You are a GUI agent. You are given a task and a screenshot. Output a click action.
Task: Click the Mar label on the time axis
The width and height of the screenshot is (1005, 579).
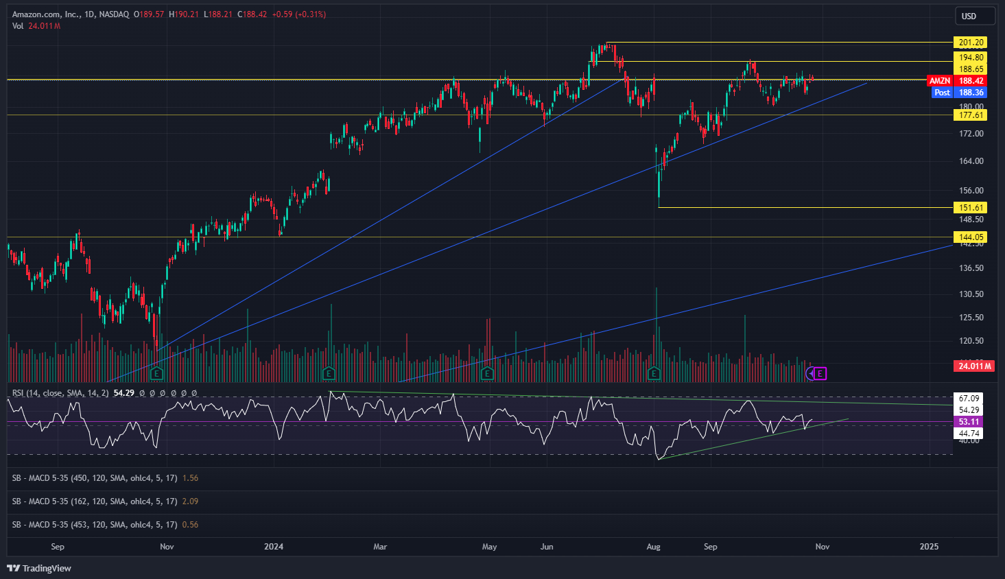pos(380,547)
